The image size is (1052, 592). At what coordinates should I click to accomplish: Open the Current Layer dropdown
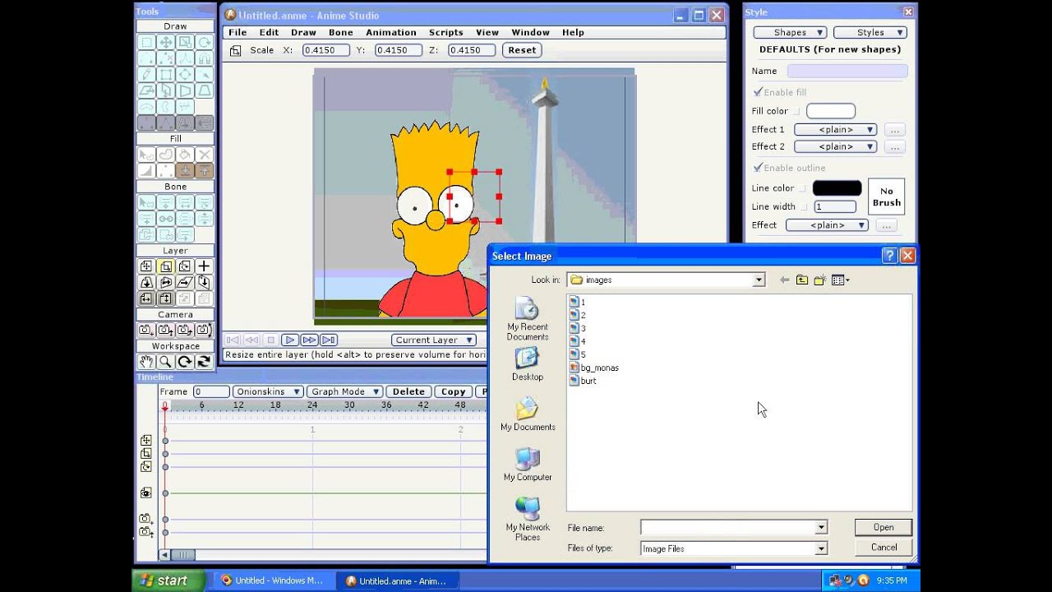(434, 340)
